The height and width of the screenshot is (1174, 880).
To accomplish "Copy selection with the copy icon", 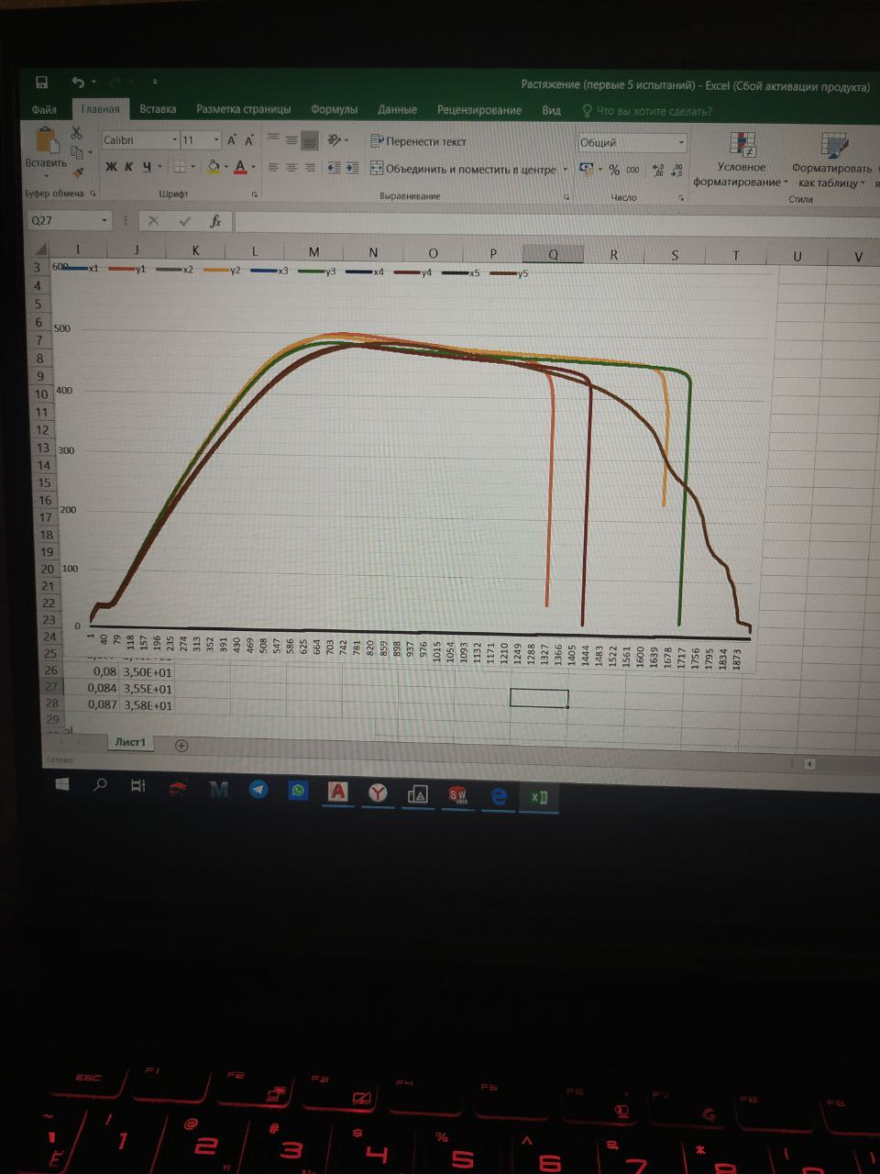I will click(78, 151).
